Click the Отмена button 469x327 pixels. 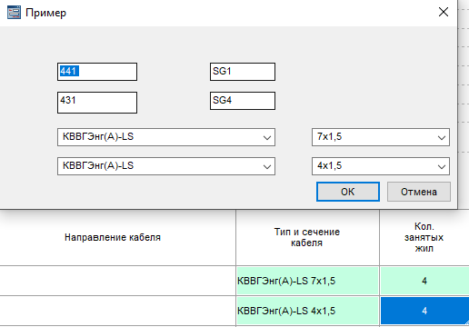(419, 192)
